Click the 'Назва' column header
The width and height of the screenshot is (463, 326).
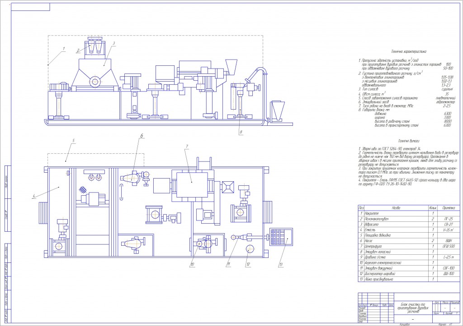396,207
